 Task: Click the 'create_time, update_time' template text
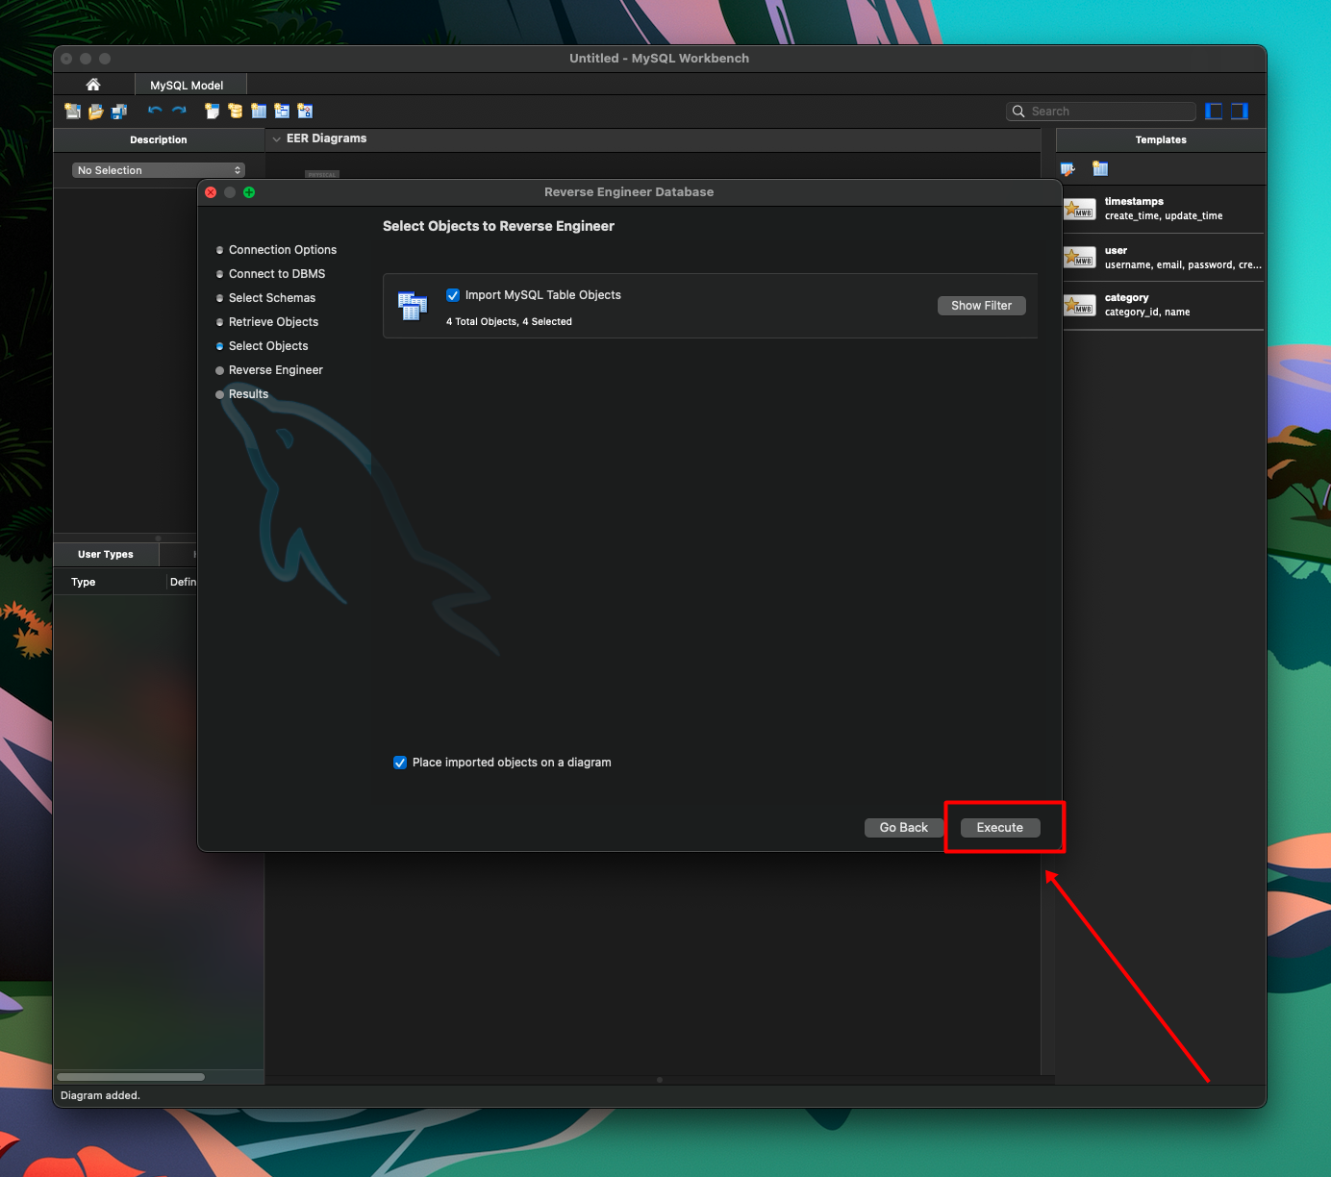tap(1164, 216)
